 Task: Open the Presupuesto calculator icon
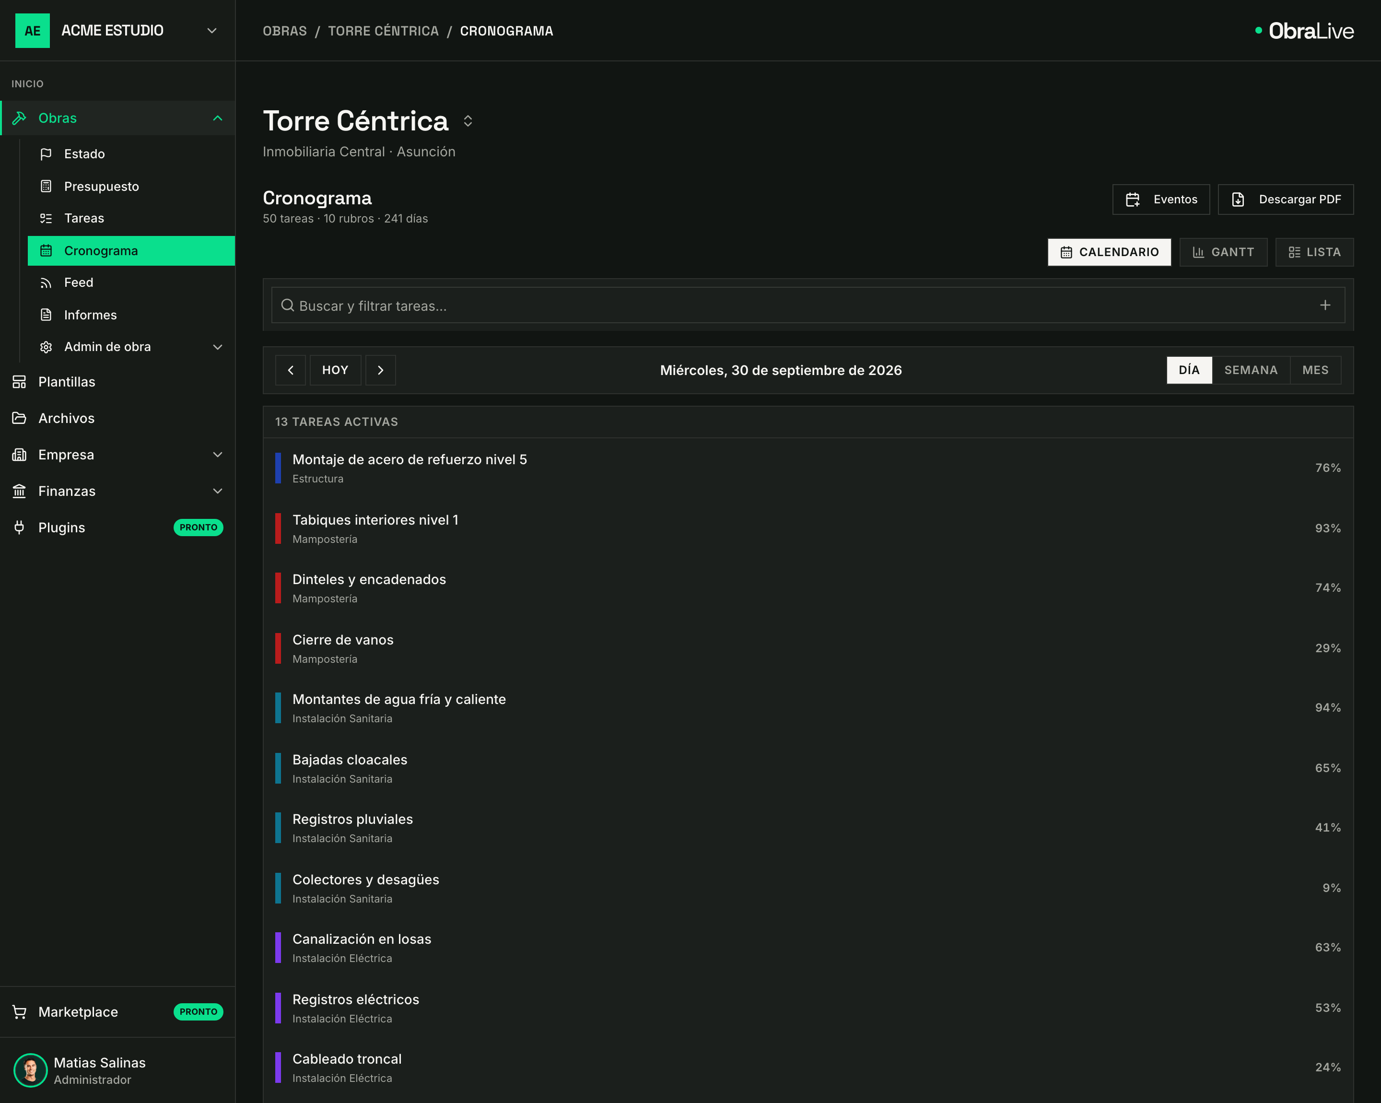(46, 187)
